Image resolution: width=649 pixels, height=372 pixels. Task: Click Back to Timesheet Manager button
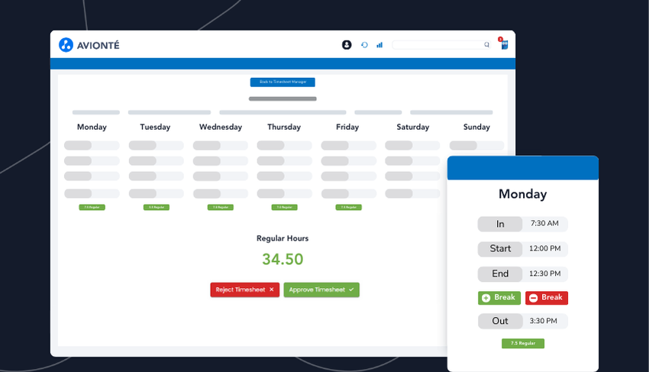(283, 82)
